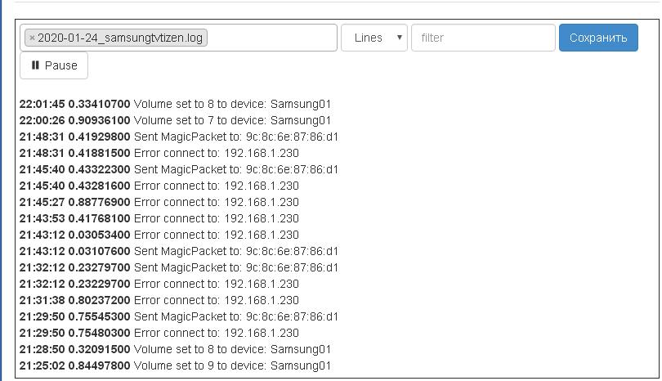The width and height of the screenshot is (662, 381).
Task: Click the 21:43:12 Sent MagicPacket entry
Action: 179,251
